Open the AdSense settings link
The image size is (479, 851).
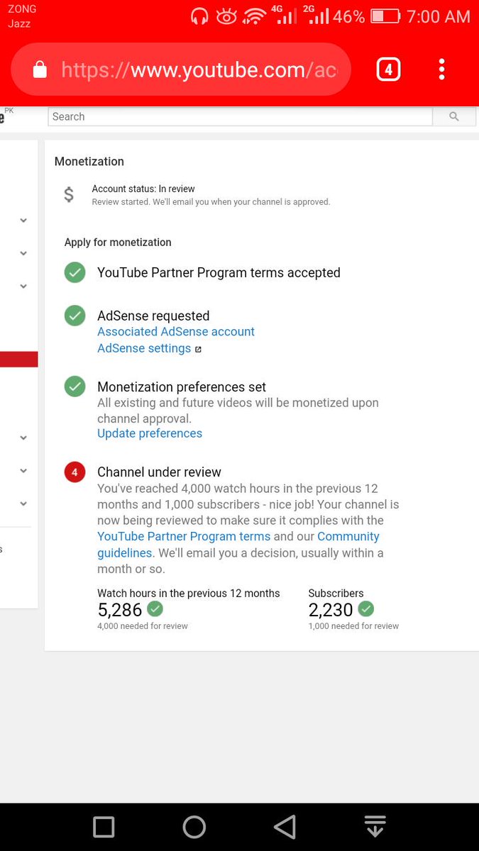(x=144, y=349)
